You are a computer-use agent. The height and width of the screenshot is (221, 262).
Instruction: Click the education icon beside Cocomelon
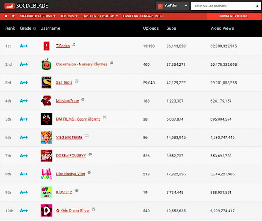[112, 63]
